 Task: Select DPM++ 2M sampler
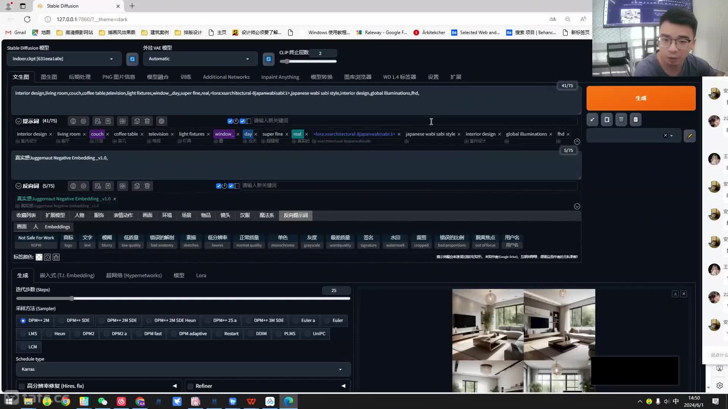35,320
